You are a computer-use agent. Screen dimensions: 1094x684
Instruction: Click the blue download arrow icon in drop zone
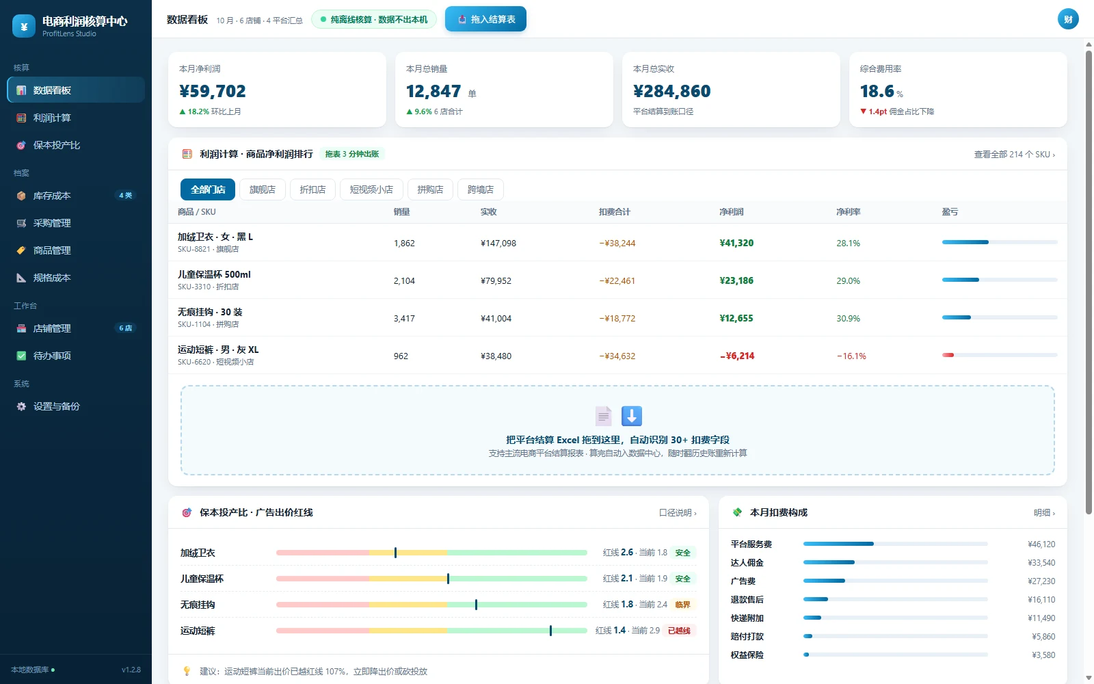point(632,416)
